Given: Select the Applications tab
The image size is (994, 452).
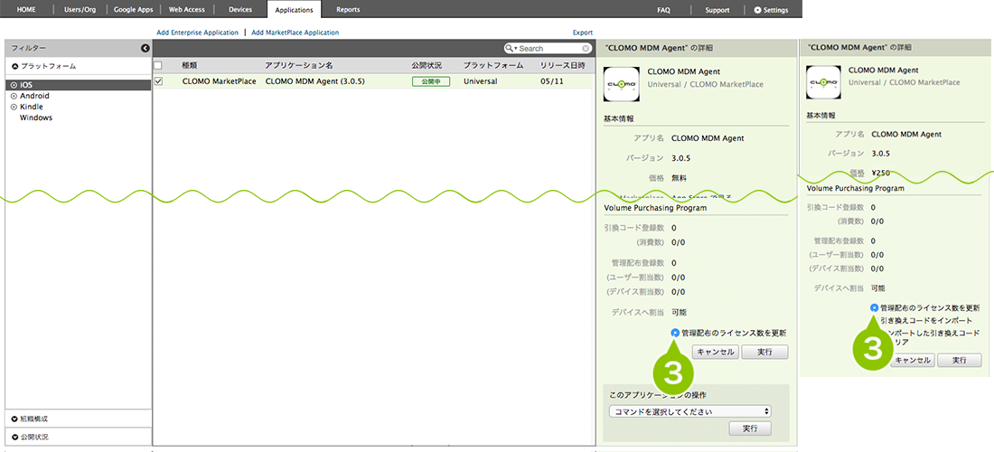Looking at the screenshot, I should [295, 10].
